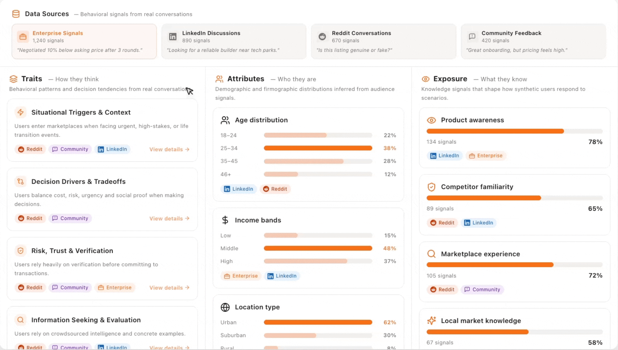This screenshot has height=350, width=618.
Task: Select the Enterprise Signals briefcase icon
Action: pos(23,37)
